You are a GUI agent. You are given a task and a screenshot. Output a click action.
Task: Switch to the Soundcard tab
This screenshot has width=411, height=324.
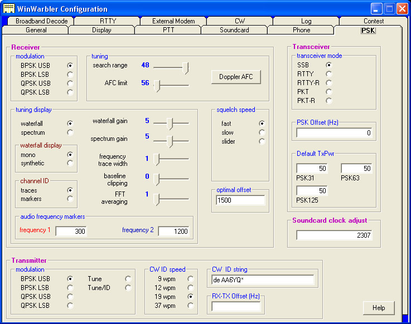(234, 30)
